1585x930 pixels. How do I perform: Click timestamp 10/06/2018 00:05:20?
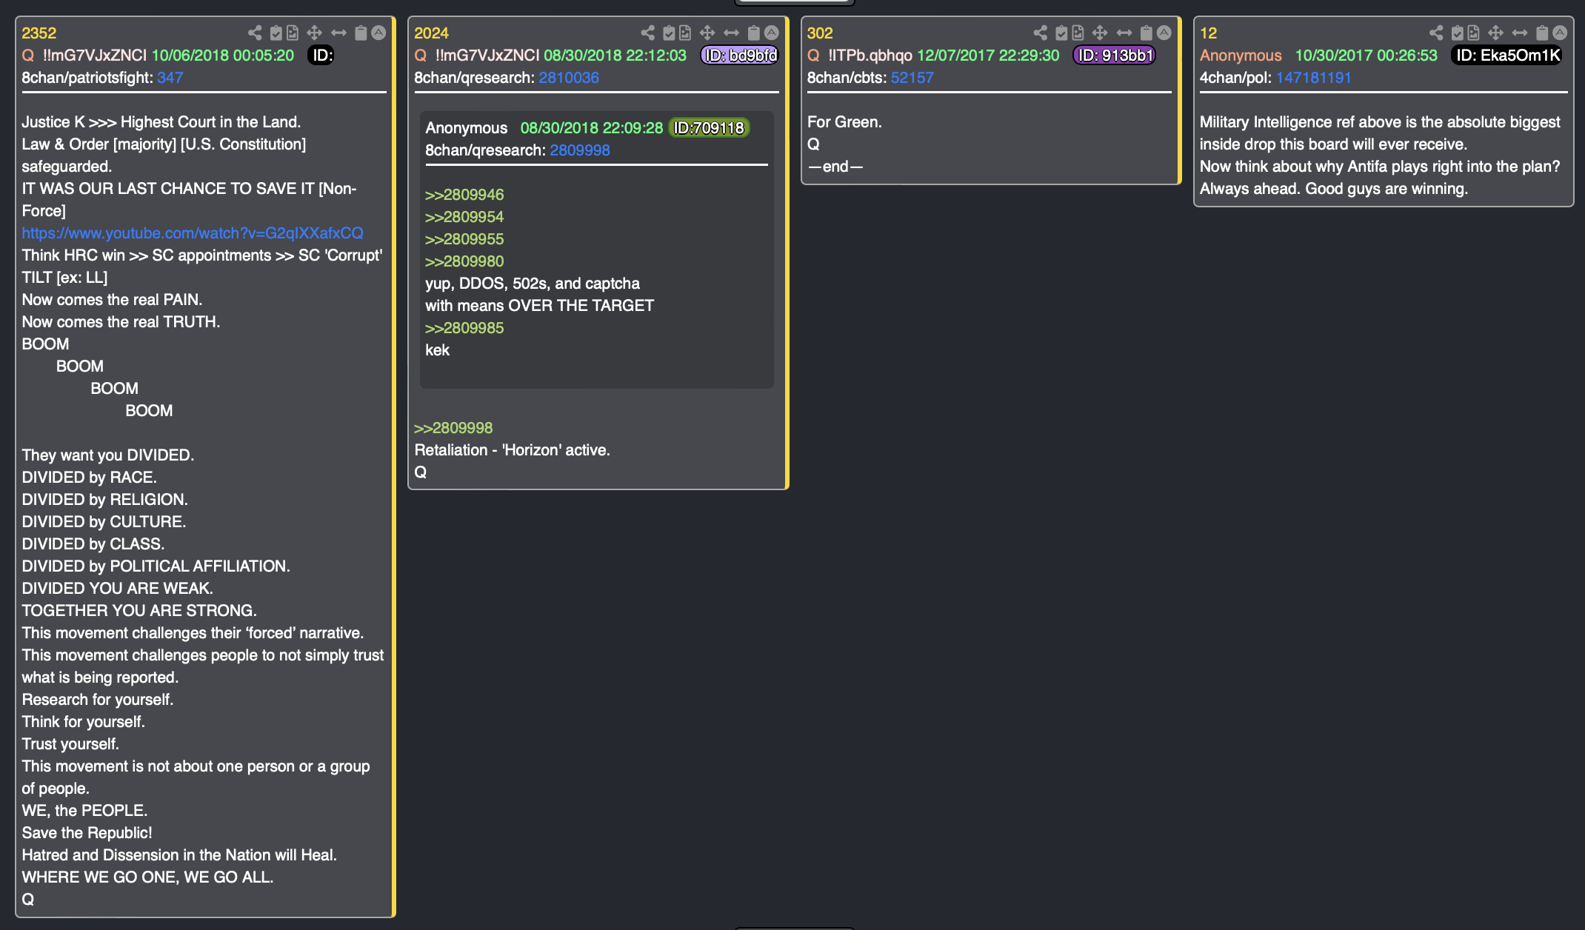(223, 56)
